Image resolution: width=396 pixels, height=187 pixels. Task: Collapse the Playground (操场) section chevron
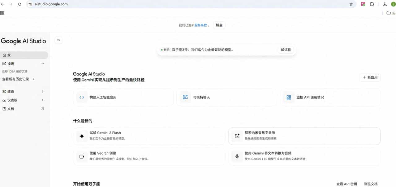coord(43,64)
